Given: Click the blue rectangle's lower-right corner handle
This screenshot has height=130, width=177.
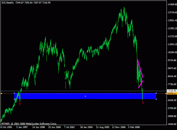Looking at the screenshot, I should 156,99.
